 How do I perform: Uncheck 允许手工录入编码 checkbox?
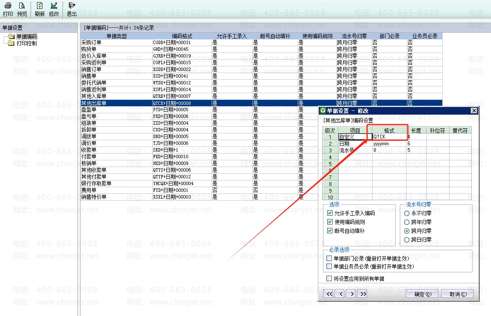(330, 213)
